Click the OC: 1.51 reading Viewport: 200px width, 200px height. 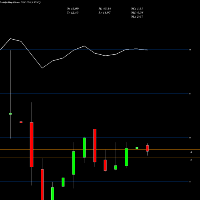(137, 9)
